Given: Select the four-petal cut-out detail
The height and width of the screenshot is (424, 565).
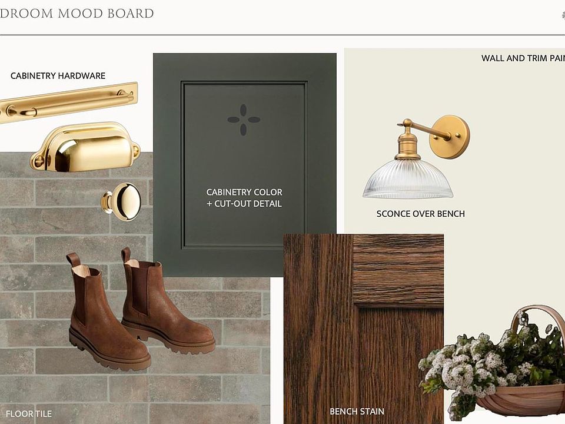Looking at the screenshot, I should [244, 120].
